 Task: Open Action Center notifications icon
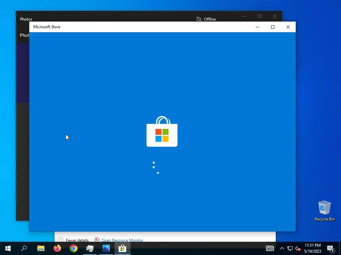[x=330, y=248]
